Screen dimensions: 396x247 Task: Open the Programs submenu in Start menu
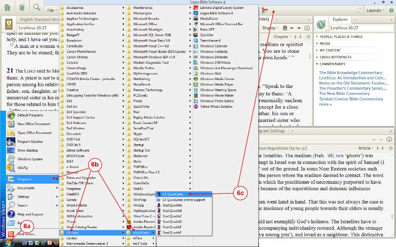[x=32, y=179]
